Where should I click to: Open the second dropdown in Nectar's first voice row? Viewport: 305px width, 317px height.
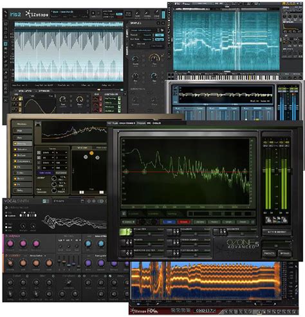point(61,153)
